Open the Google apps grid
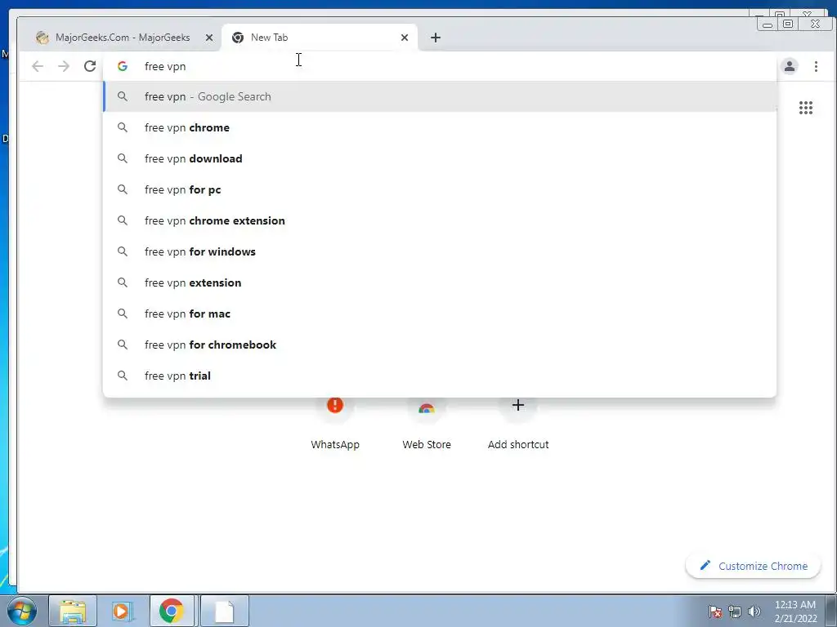 click(x=805, y=108)
